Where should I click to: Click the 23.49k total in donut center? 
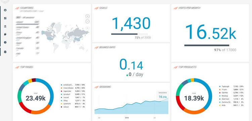pos(36,99)
